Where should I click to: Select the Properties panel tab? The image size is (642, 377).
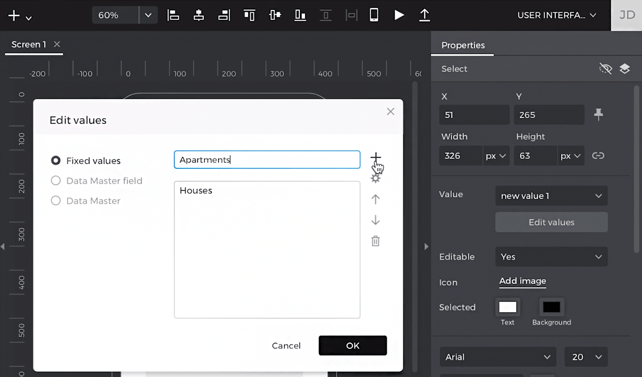click(463, 45)
